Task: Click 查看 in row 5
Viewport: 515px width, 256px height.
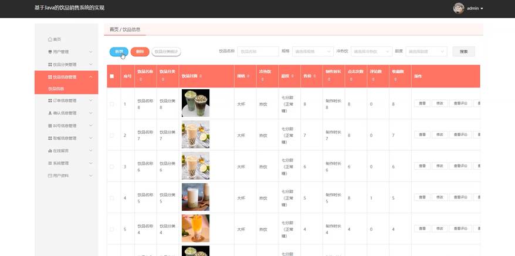Action: coord(422,228)
